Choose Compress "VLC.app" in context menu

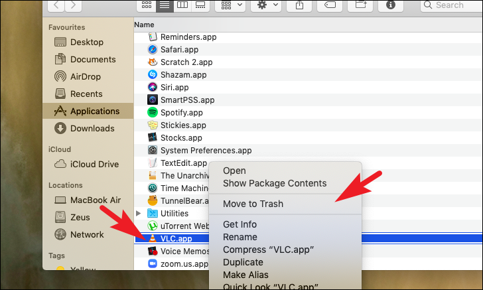(285, 250)
